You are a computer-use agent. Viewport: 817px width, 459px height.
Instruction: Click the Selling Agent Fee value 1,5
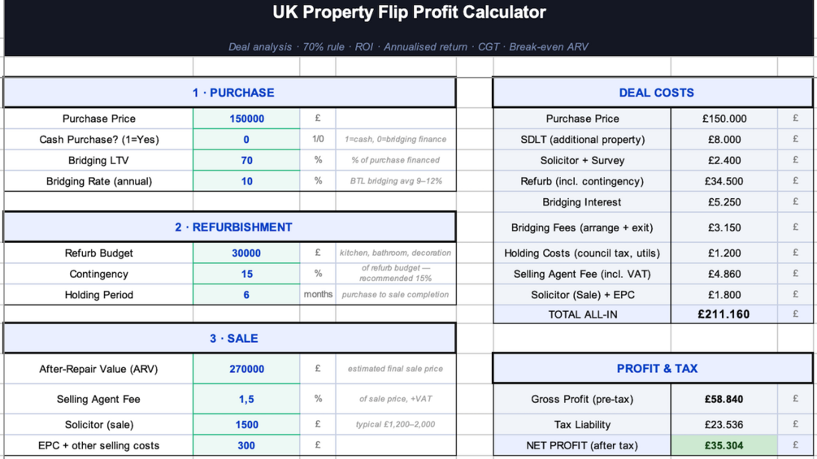pyautogui.click(x=246, y=399)
